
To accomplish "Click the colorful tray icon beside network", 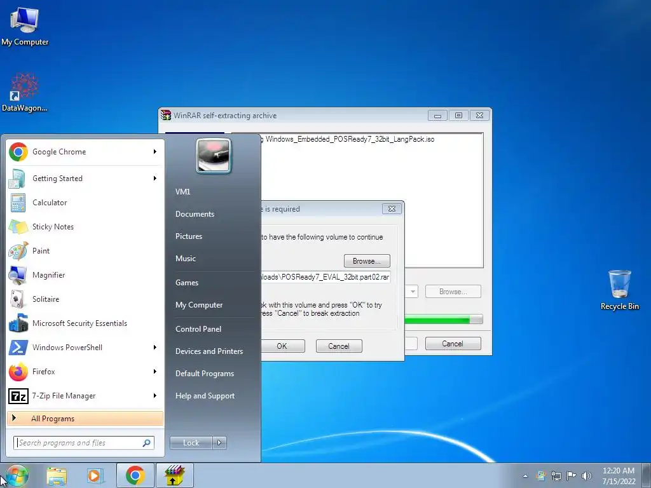I will tap(540, 476).
